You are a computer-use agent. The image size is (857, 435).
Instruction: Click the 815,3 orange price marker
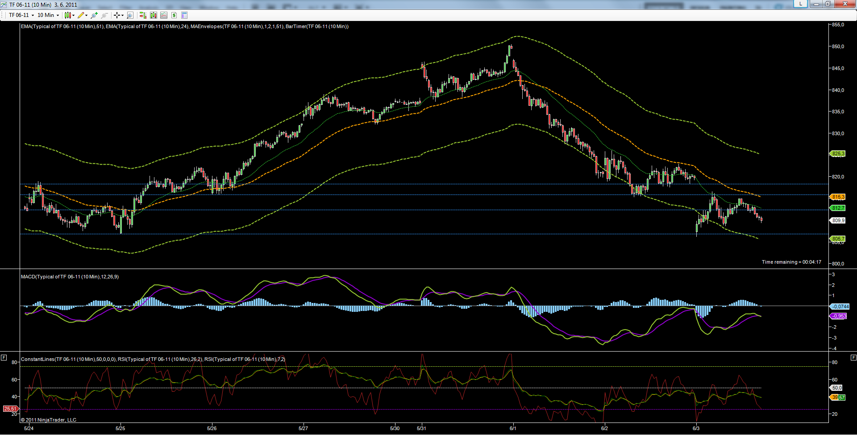tap(838, 197)
